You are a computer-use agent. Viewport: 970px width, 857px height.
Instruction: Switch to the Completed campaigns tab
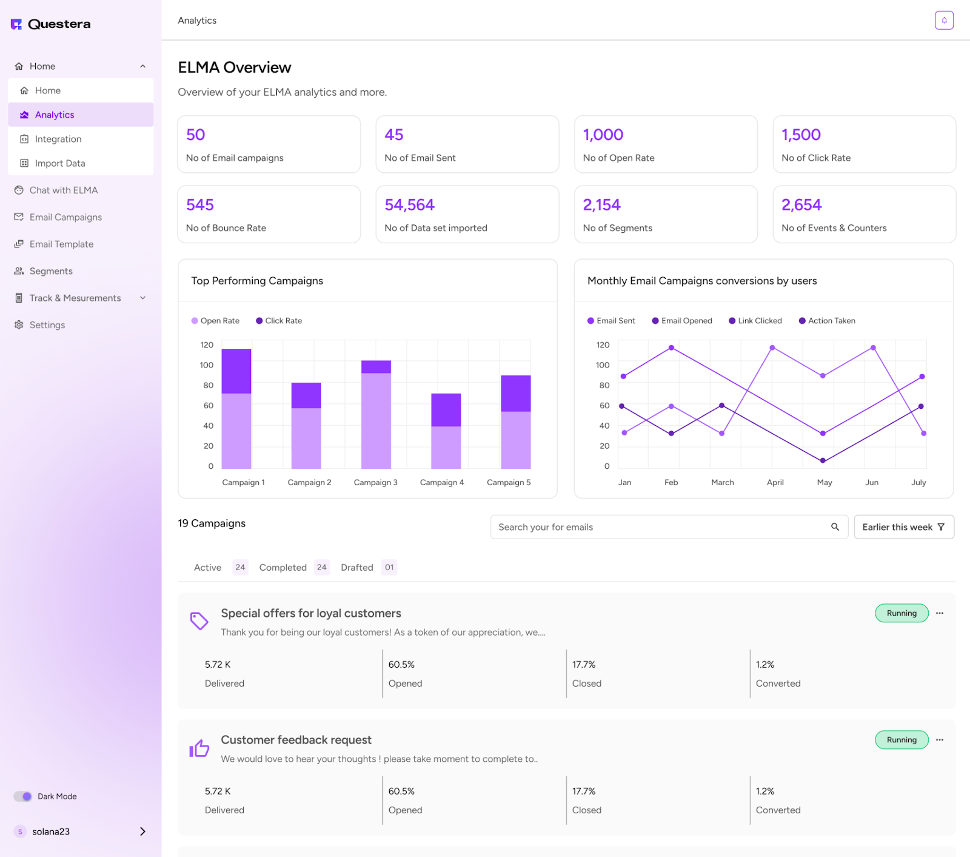(x=283, y=568)
